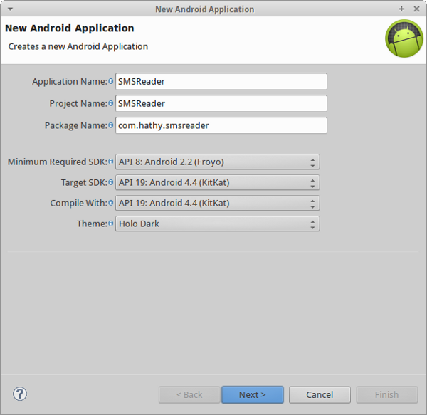Image resolution: width=427 pixels, height=415 pixels.
Task: Click the title bar text New Android Application
Action: tap(205, 9)
